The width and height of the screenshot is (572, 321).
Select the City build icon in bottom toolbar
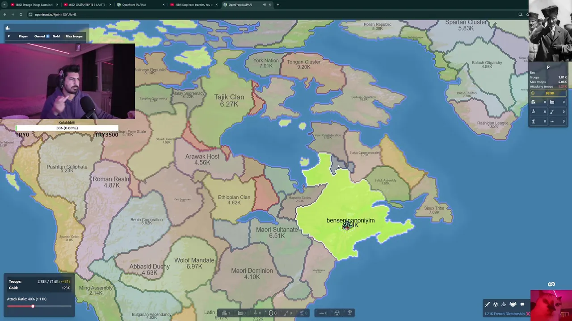(224, 313)
